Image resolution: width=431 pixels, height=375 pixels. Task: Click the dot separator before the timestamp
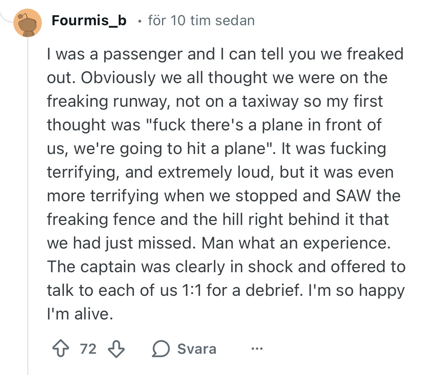tap(140, 21)
